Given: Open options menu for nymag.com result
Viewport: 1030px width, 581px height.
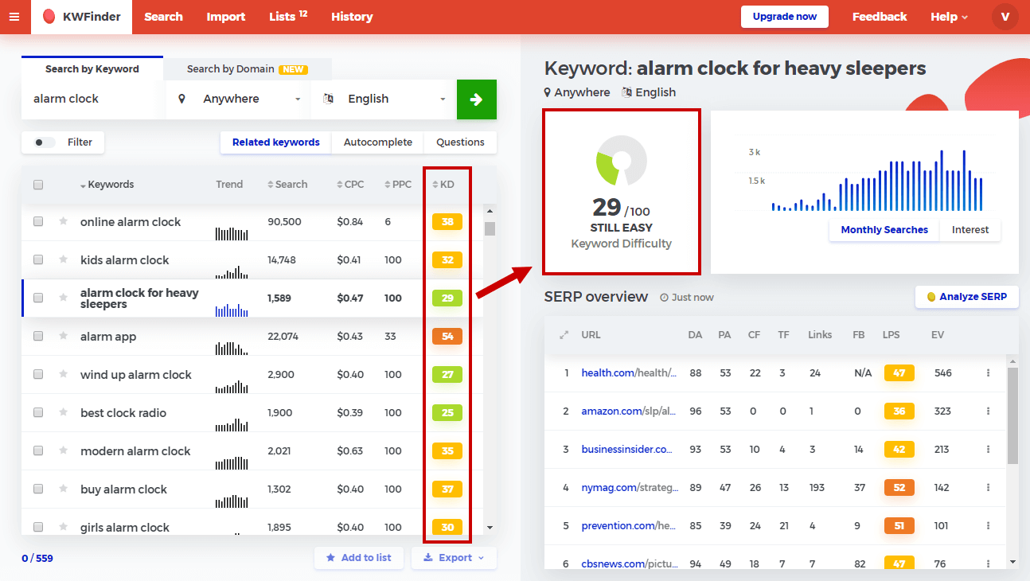Looking at the screenshot, I should [x=988, y=487].
